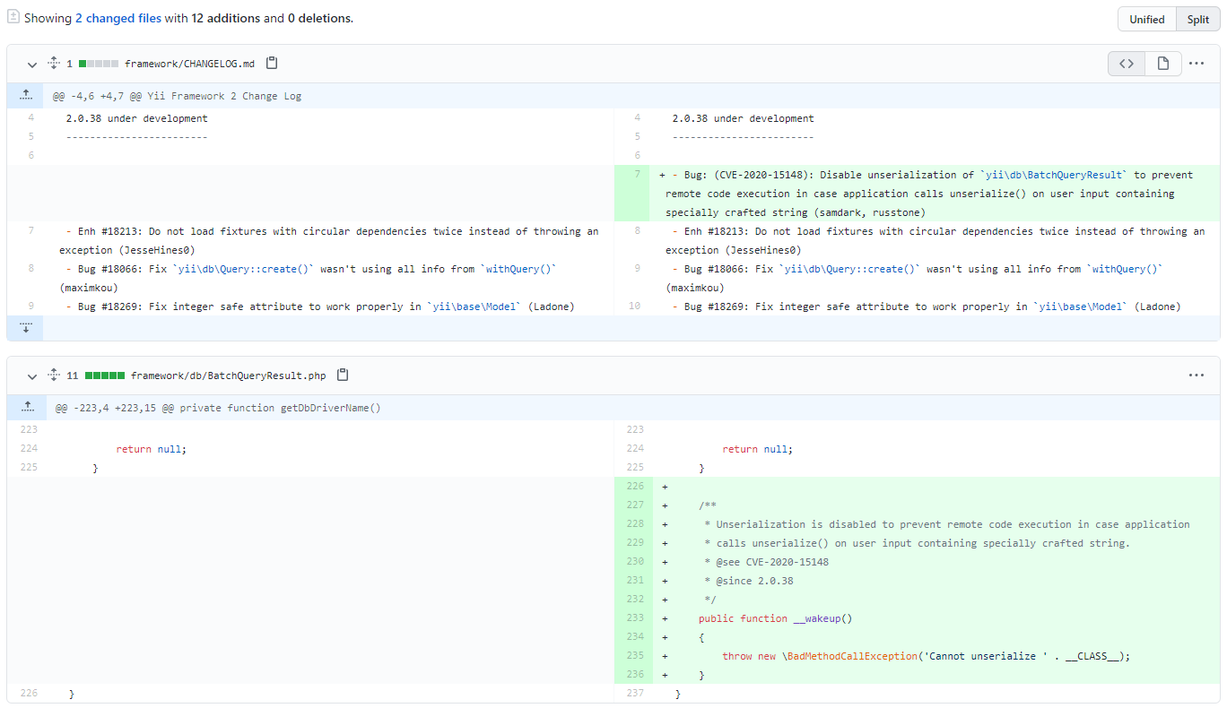Open the options menu for BatchQueryResult.php

pos(1197,376)
